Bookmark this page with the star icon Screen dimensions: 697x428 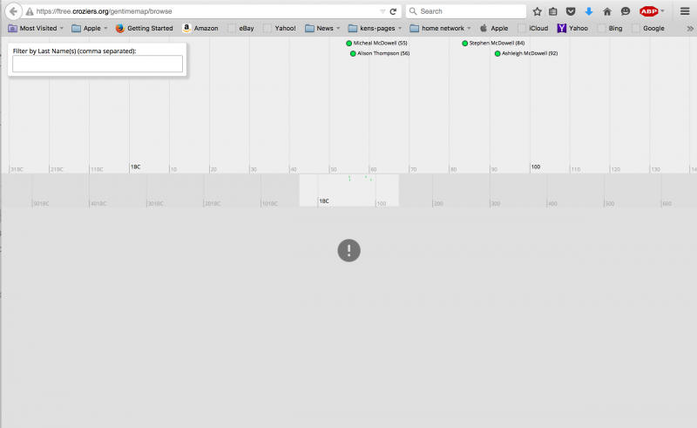tap(537, 11)
